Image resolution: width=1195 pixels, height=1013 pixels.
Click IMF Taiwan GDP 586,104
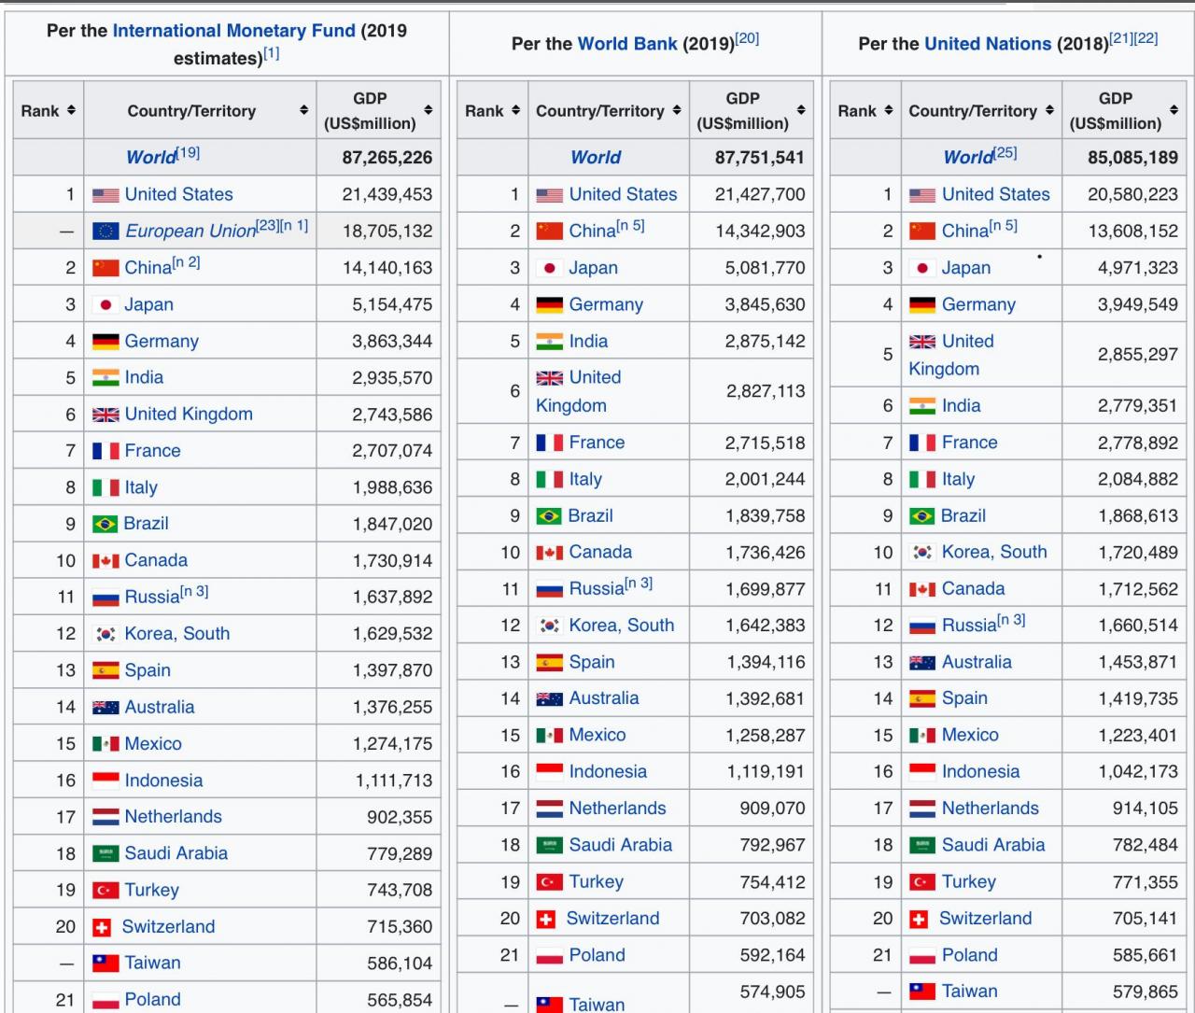point(400,964)
